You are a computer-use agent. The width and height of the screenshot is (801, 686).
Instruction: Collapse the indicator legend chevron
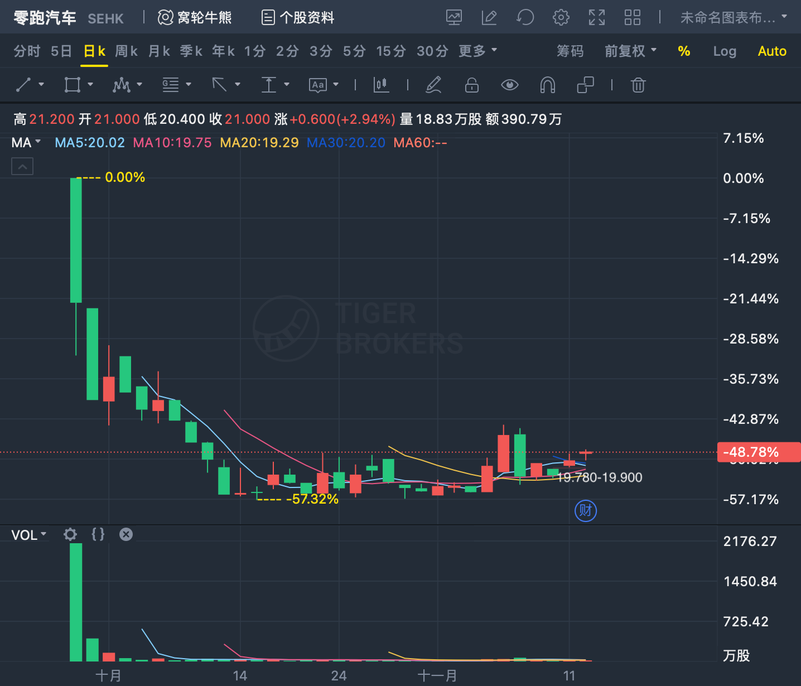(x=22, y=166)
